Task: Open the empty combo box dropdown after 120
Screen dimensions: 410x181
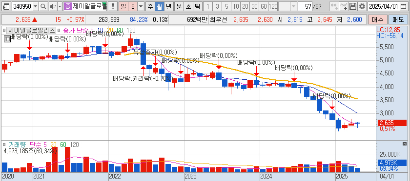Action: point(294,6)
